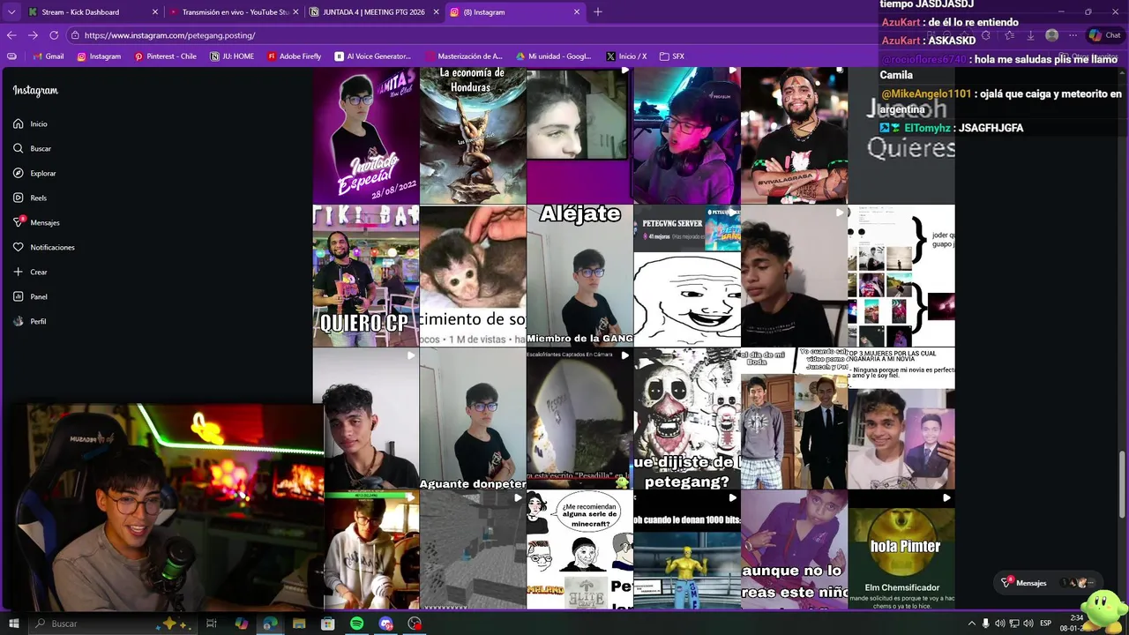Open Mensajes in Instagram sidebar
The image size is (1129, 635).
pyautogui.click(x=36, y=223)
